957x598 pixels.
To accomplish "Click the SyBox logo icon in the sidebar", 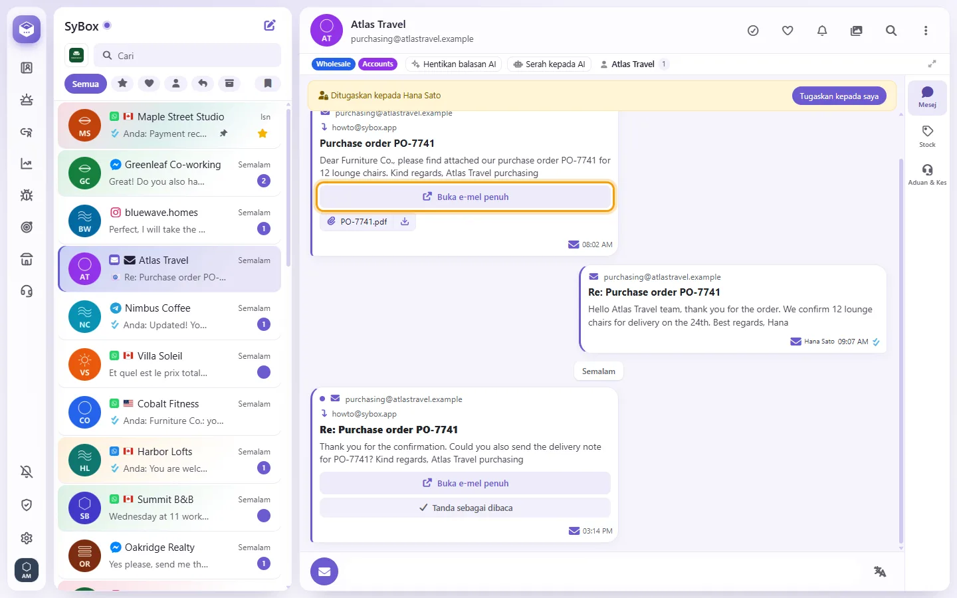I will point(27,29).
